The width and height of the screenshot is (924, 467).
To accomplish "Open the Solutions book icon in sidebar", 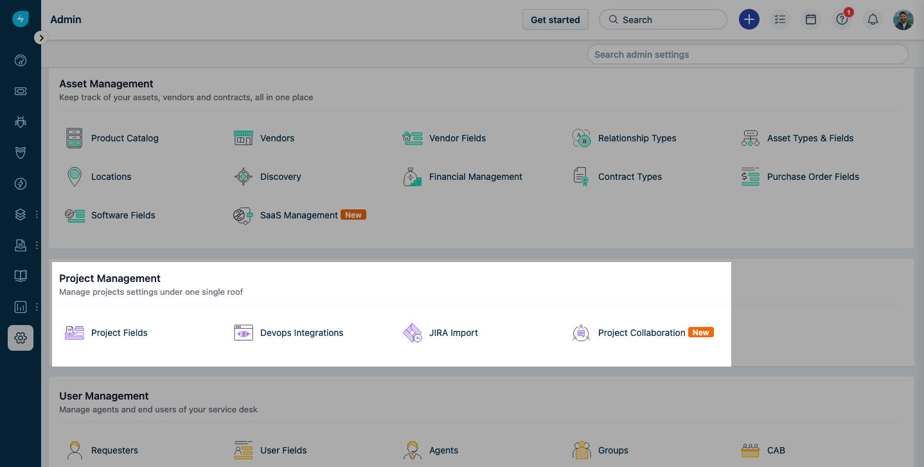I will click(20, 276).
